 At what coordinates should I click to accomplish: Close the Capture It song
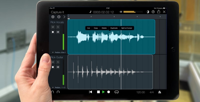(164, 12)
